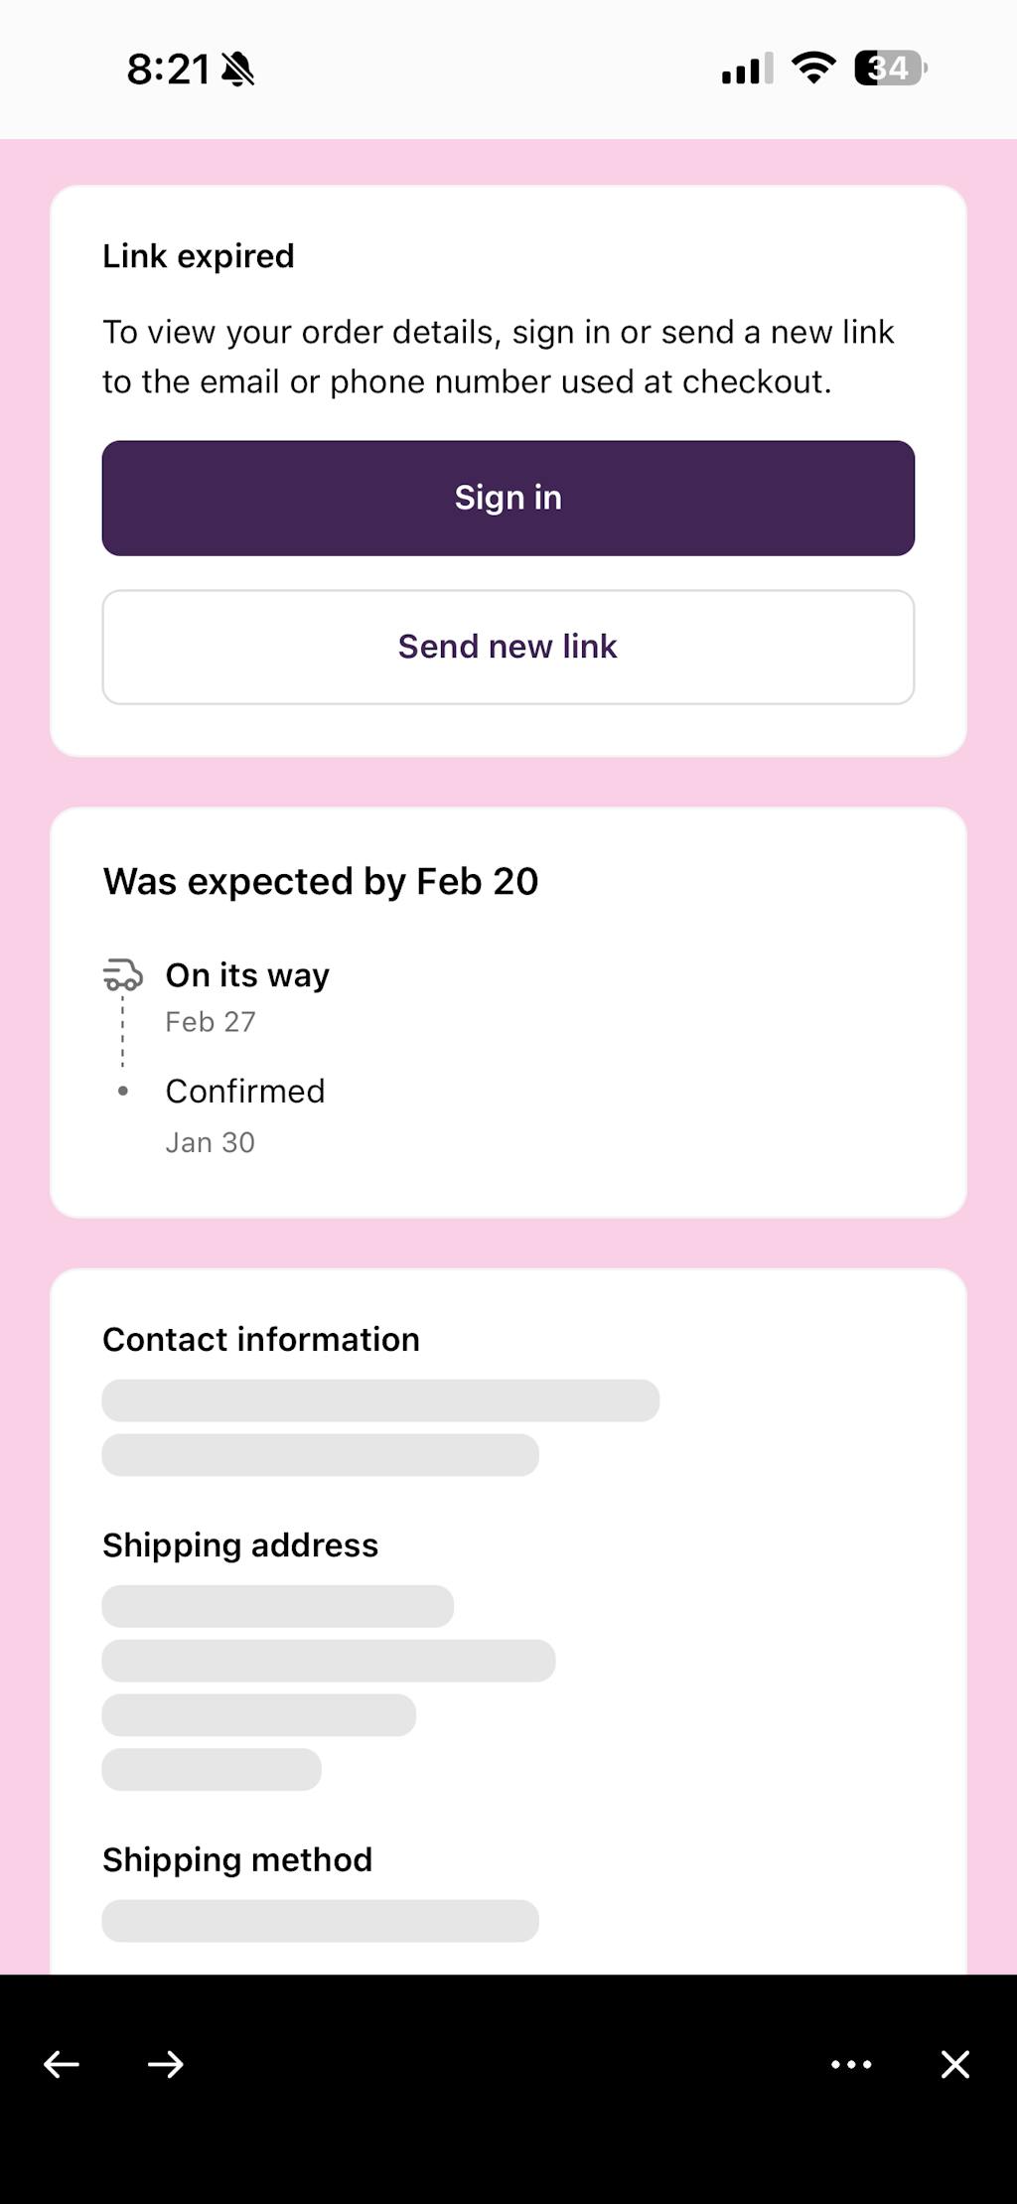Screen dimensions: 1017x2204
Task: Tap the battery level indicator
Action: tap(890, 69)
